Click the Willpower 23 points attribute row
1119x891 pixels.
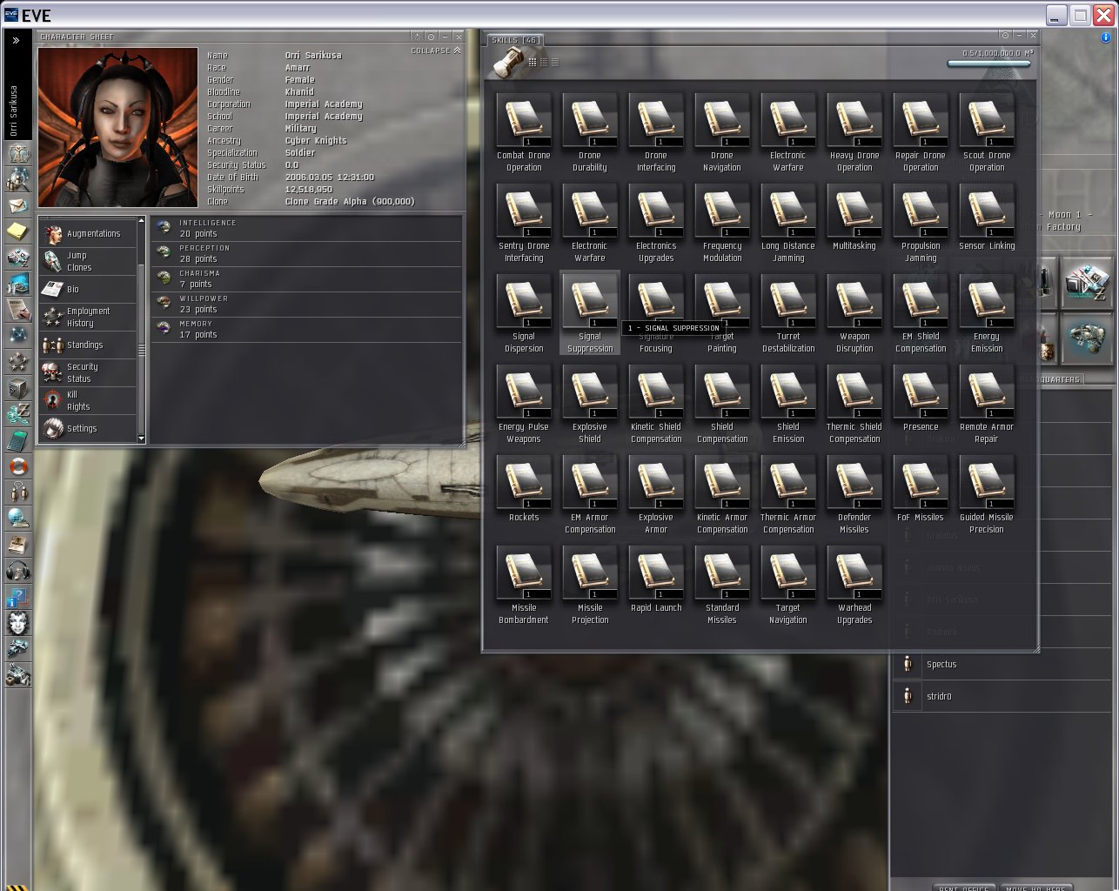click(306, 305)
